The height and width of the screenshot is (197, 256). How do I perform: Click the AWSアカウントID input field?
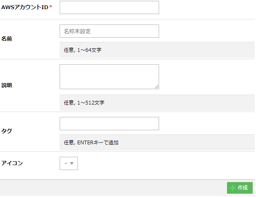109,7
